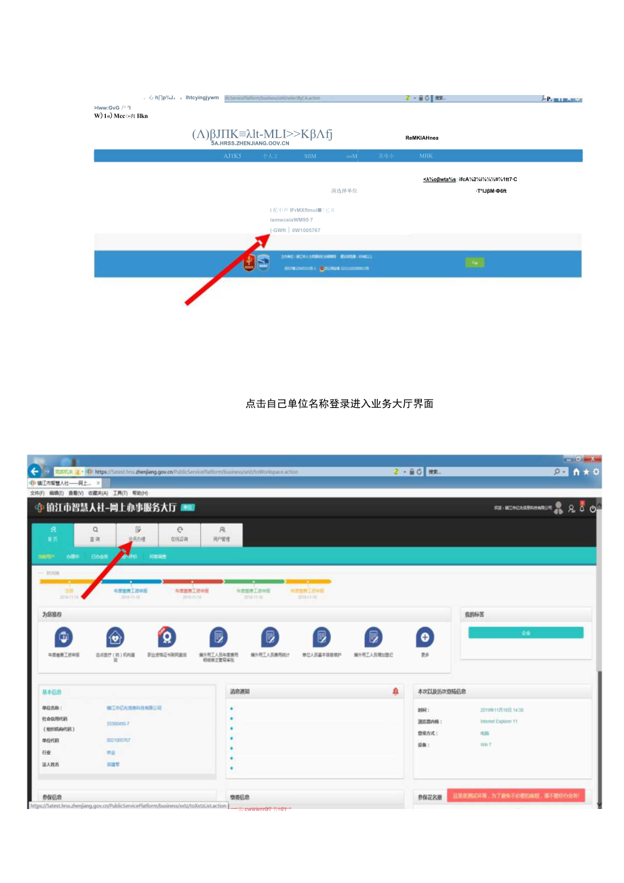Click the user avatar in header
624x883 pixels.
pyautogui.click(x=559, y=508)
